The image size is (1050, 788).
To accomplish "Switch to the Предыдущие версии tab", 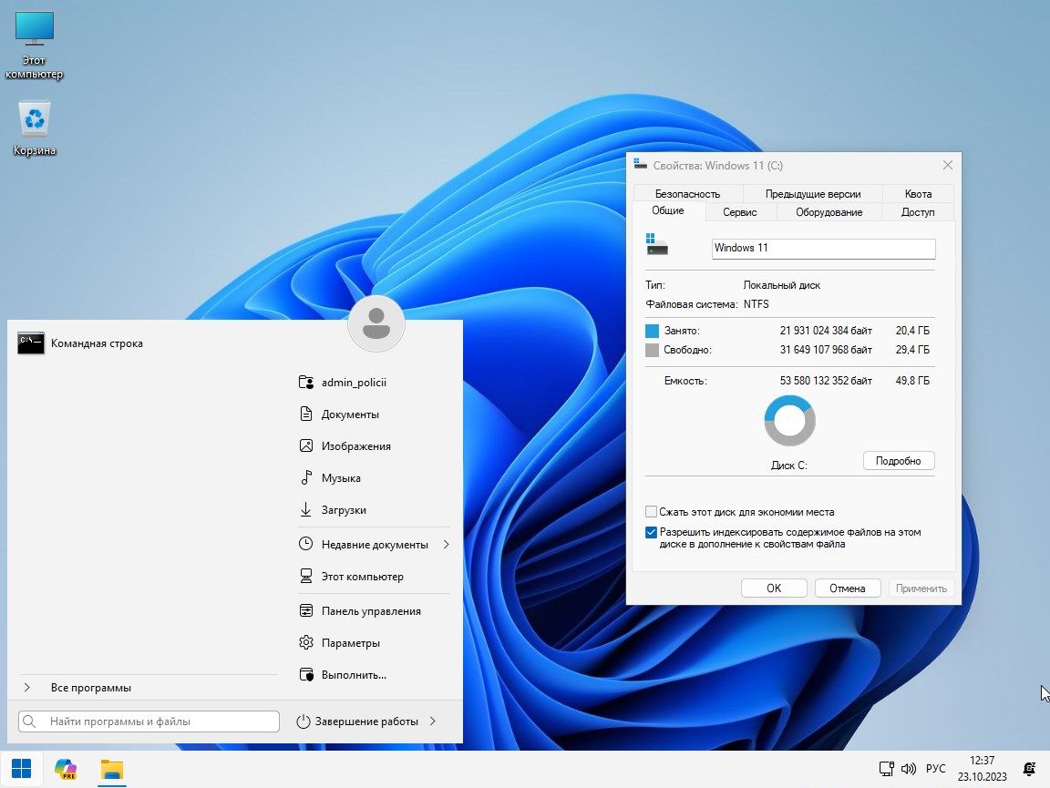I will tap(813, 194).
